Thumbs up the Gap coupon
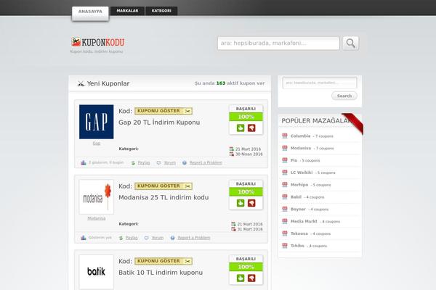Screen dimensions: 436x290 click(x=241, y=128)
